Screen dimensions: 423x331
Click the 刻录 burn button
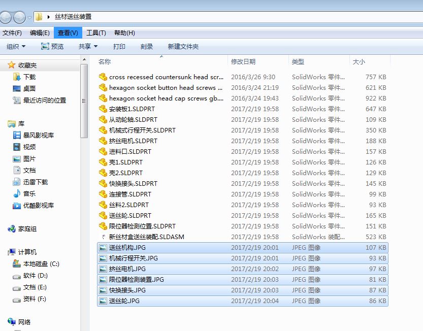tap(146, 46)
